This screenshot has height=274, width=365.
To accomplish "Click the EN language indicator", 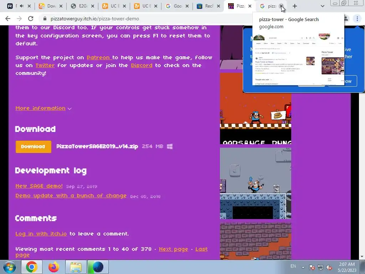I will coord(293,266).
